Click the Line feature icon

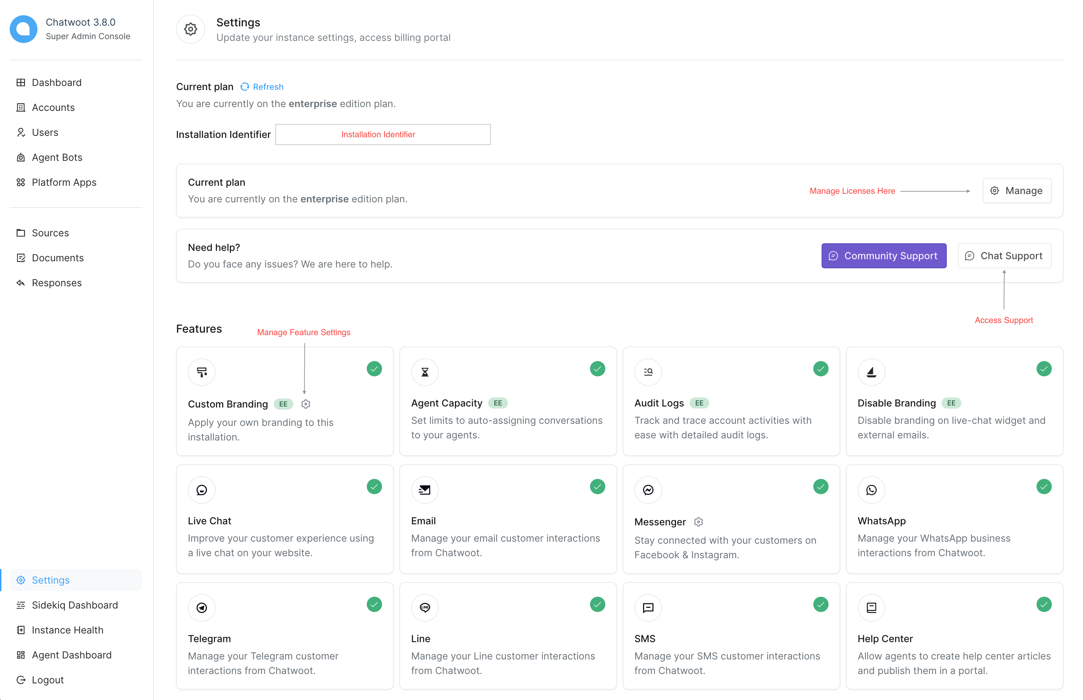click(x=425, y=608)
